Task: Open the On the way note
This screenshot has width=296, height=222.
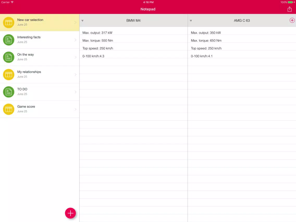Action: pyautogui.click(x=40, y=57)
